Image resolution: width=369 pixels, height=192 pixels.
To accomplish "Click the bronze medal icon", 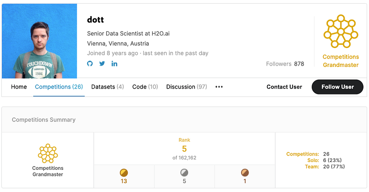I will 245,173.
